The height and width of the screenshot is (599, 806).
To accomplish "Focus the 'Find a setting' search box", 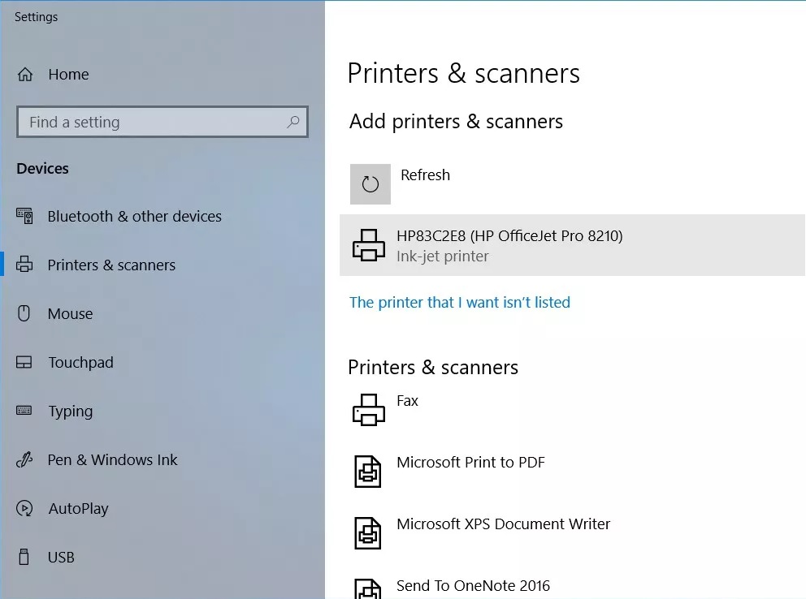I will coord(154,123).
